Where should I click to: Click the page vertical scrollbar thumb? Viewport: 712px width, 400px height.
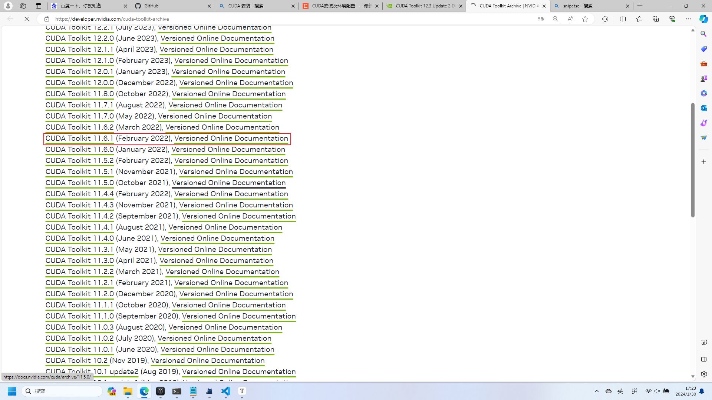pyautogui.click(x=692, y=159)
